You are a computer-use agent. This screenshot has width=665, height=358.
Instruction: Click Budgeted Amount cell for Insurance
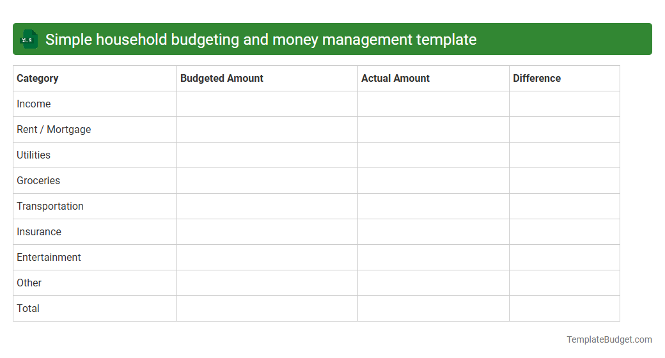pyautogui.click(x=267, y=231)
